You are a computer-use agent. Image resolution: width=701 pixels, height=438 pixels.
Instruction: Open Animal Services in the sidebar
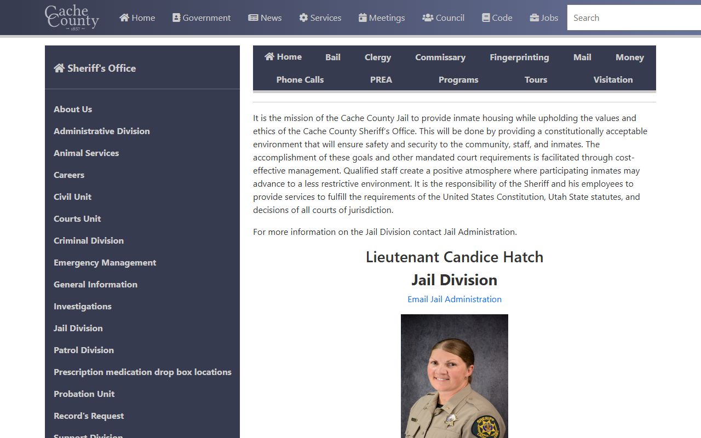[87, 153]
